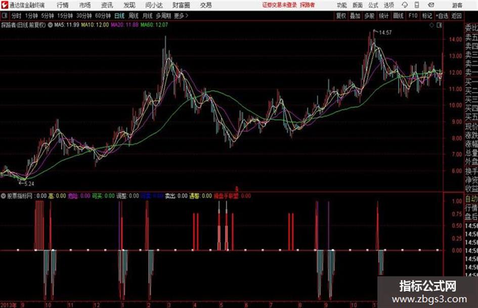Screen dimensions: 478x308
Task: Open the 资讯 menu
Action: click(x=107, y=5)
